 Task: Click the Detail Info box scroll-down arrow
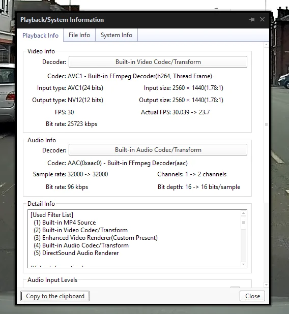[243, 264]
